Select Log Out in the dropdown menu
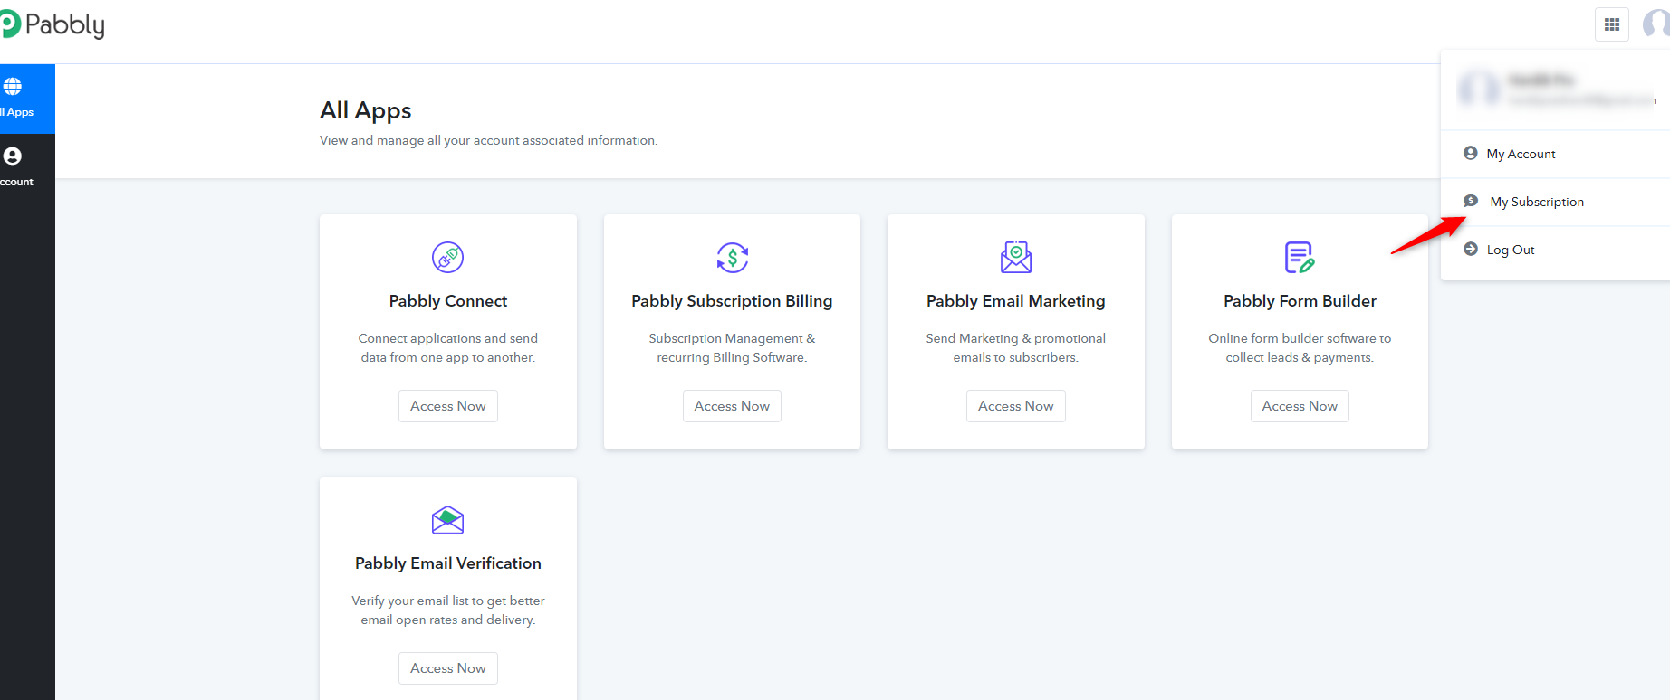Screen dimensions: 1670x700 [1555, 250]
